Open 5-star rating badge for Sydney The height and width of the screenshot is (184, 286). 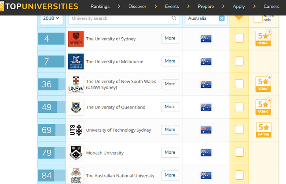(x=263, y=38)
